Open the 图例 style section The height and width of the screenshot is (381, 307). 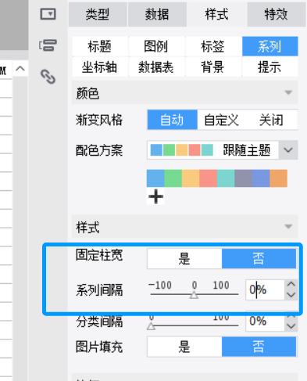click(x=156, y=46)
